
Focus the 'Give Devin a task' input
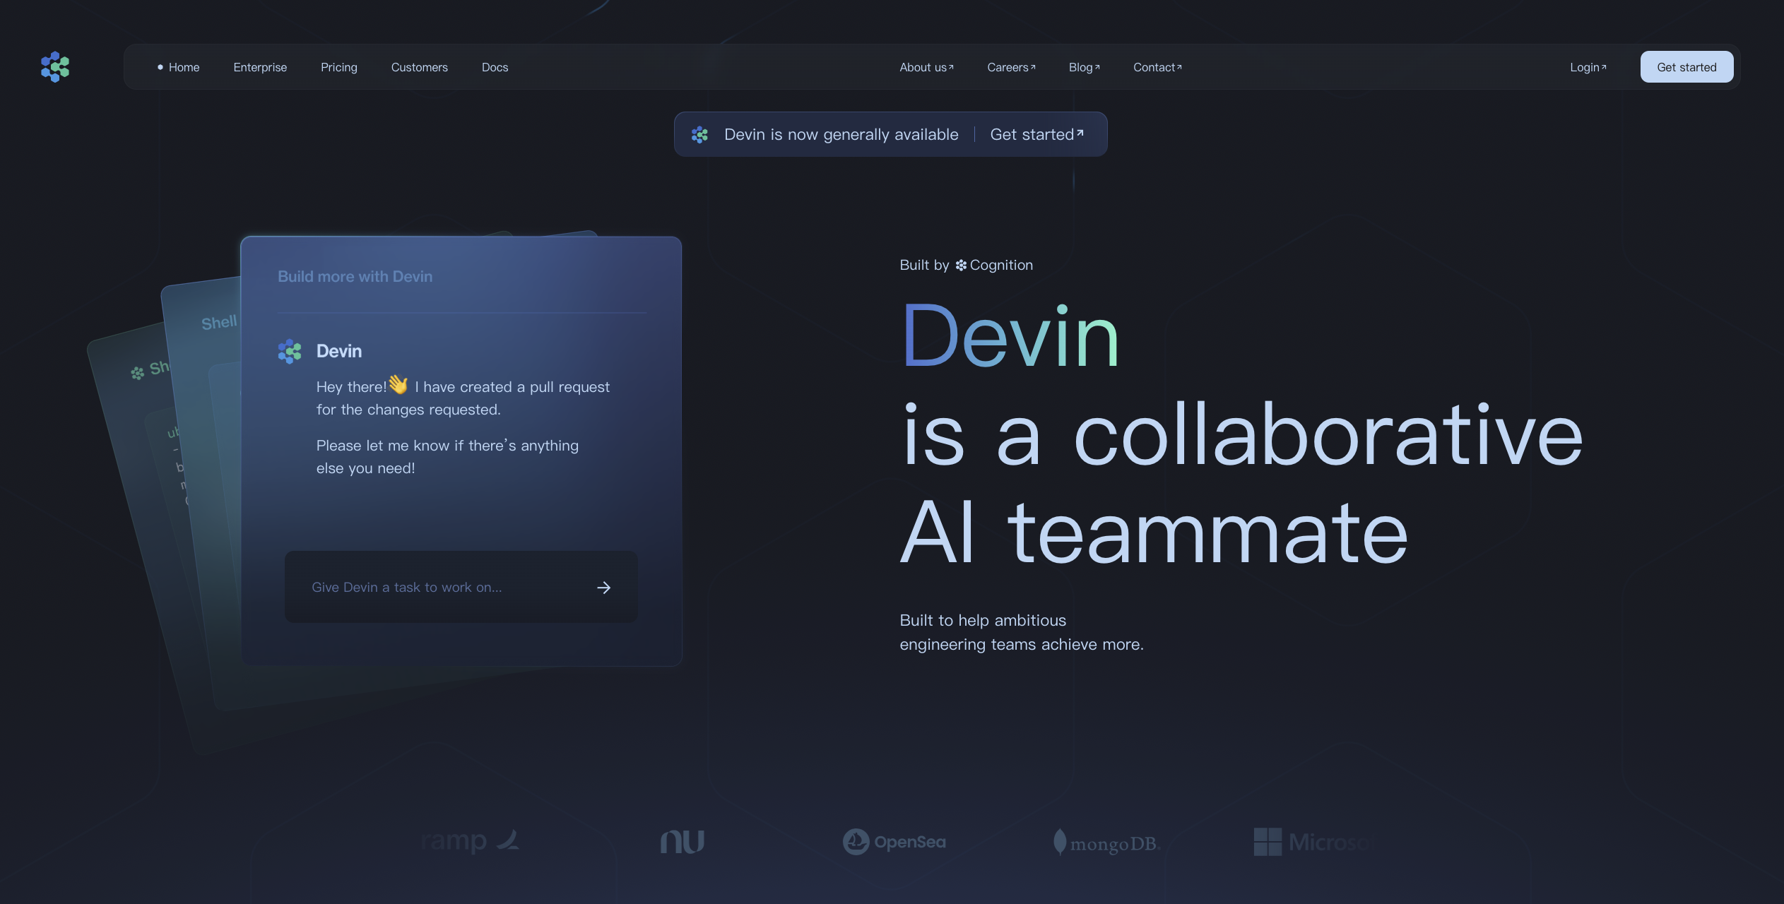point(461,587)
